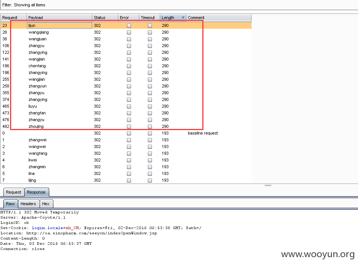Click the Length column sort arrow
The image size is (358, 265).
(183, 18)
